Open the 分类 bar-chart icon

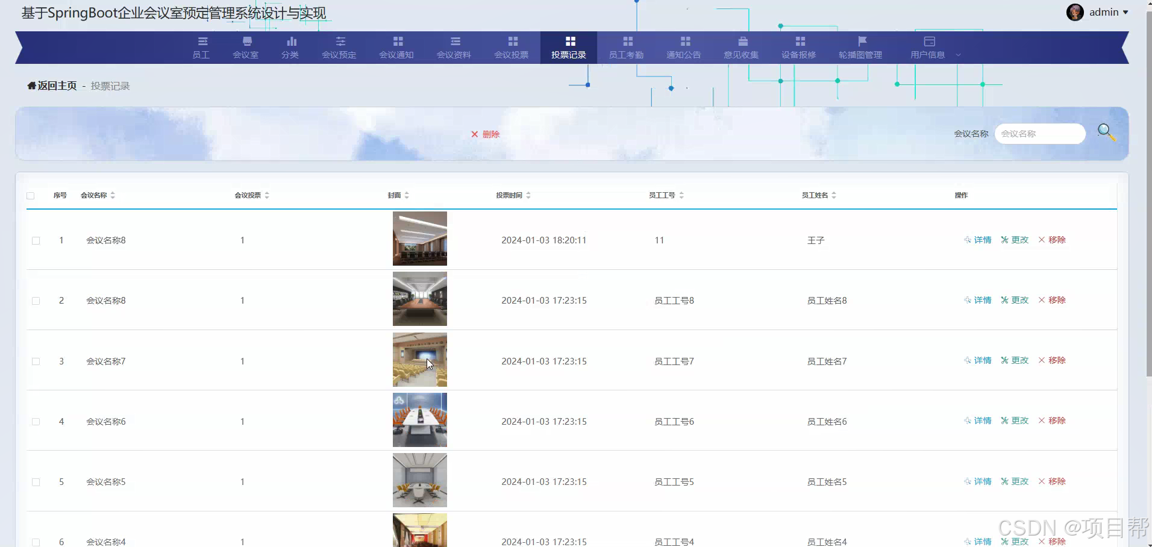292,42
